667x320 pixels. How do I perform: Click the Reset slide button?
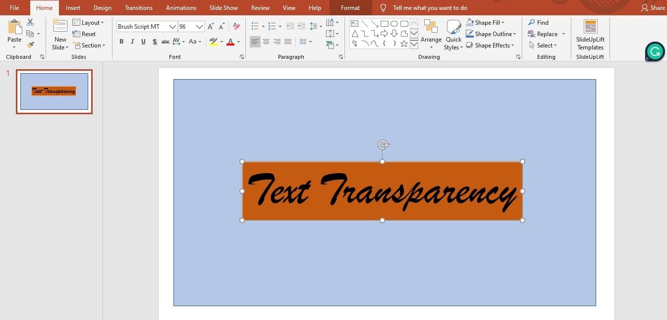tap(84, 34)
